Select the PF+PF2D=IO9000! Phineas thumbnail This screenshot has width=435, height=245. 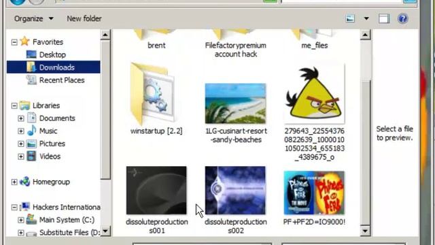click(x=314, y=193)
